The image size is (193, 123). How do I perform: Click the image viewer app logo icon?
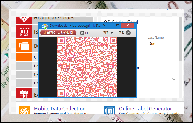[x=45, y=26]
